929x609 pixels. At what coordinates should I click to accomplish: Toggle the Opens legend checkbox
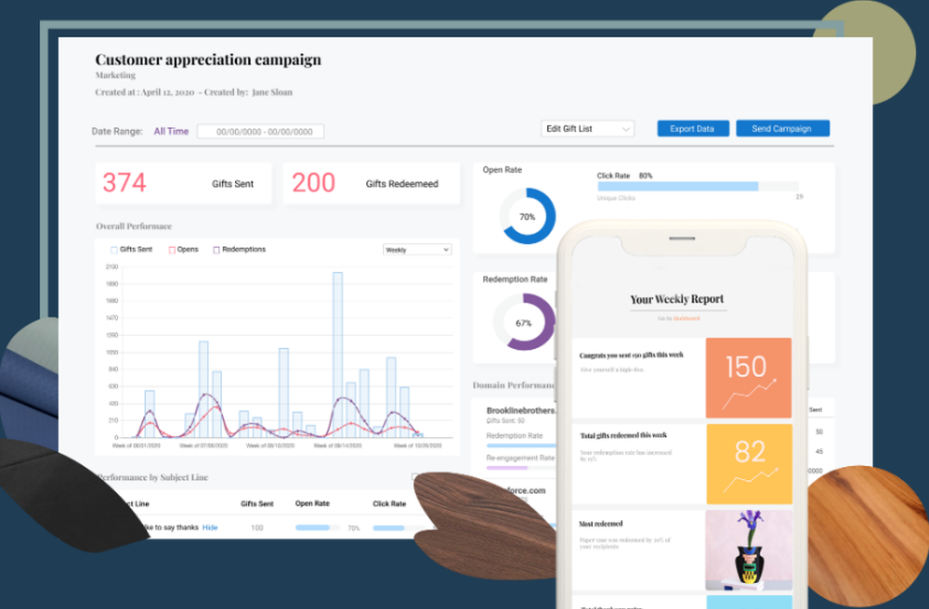pyautogui.click(x=172, y=250)
